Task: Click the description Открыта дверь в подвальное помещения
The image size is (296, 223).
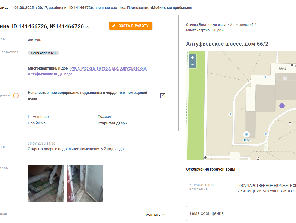Action: [x=76, y=149]
